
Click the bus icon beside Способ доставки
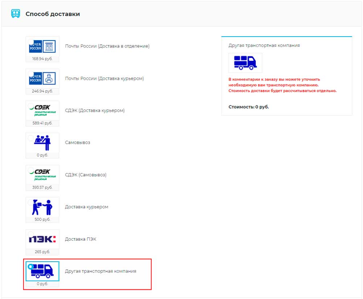[x=16, y=14]
